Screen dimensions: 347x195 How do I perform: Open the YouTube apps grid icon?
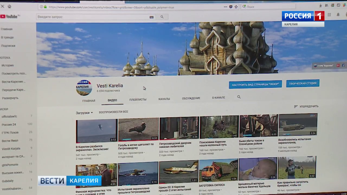pyautogui.click(x=329, y=15)
